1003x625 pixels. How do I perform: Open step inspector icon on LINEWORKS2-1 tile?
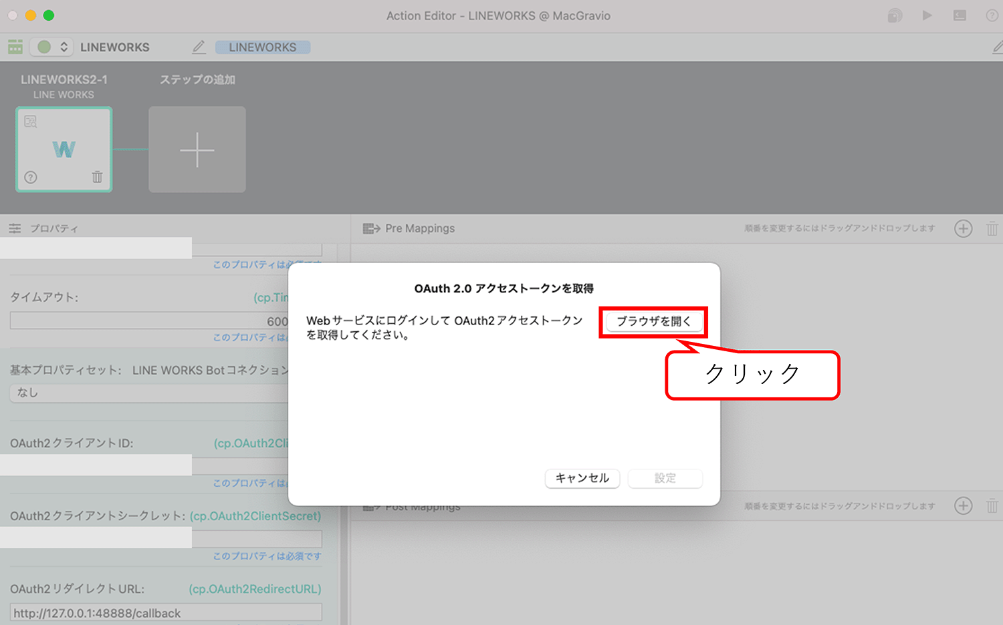click(x=31, y=122)
